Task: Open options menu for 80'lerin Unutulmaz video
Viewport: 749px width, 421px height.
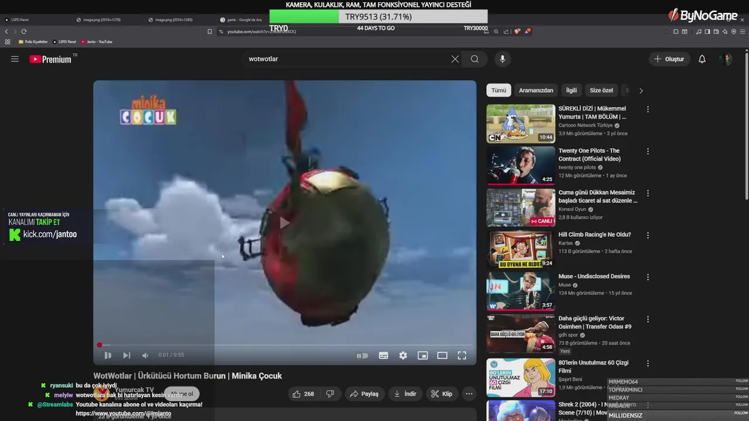Action: coord(647,363)
